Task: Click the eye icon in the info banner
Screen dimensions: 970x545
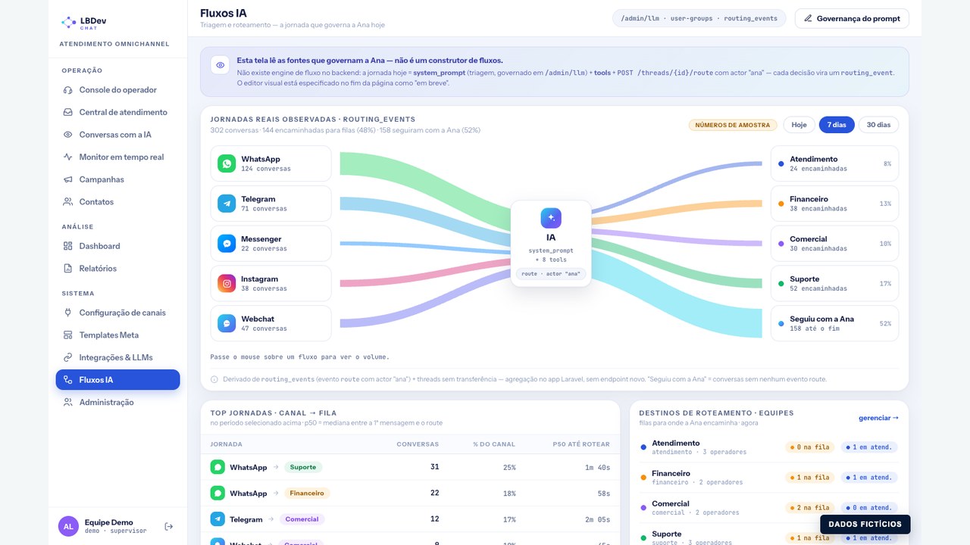Action: coord(220,65)
